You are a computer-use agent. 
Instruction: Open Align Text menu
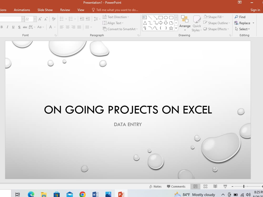click(113, 23)
